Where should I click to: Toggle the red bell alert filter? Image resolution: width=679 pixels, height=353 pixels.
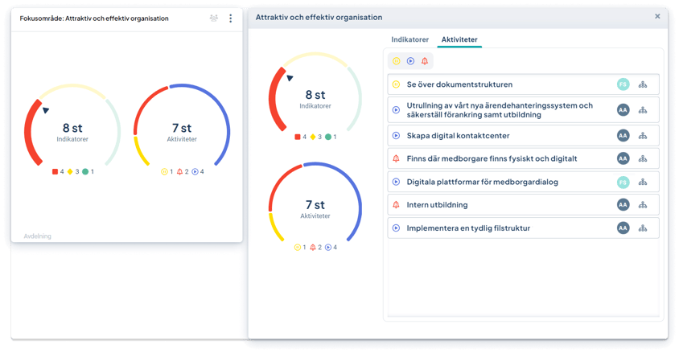(x=425, y=61)
